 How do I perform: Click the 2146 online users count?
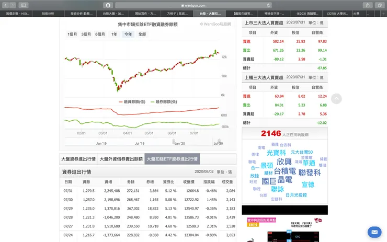click(271, 133)
